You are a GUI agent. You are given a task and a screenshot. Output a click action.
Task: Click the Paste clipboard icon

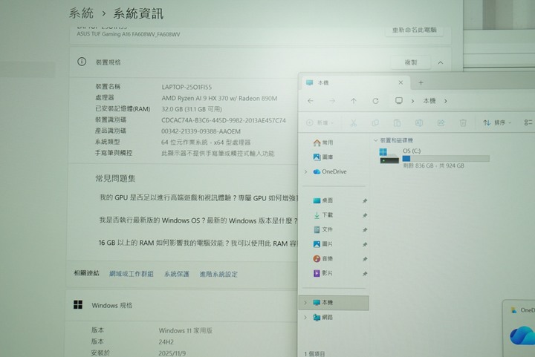tap(397, 122)
